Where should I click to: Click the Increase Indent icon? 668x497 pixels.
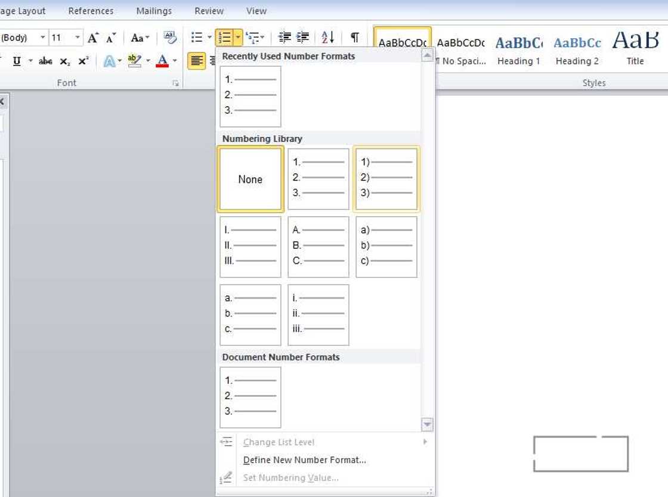(302, 37)
